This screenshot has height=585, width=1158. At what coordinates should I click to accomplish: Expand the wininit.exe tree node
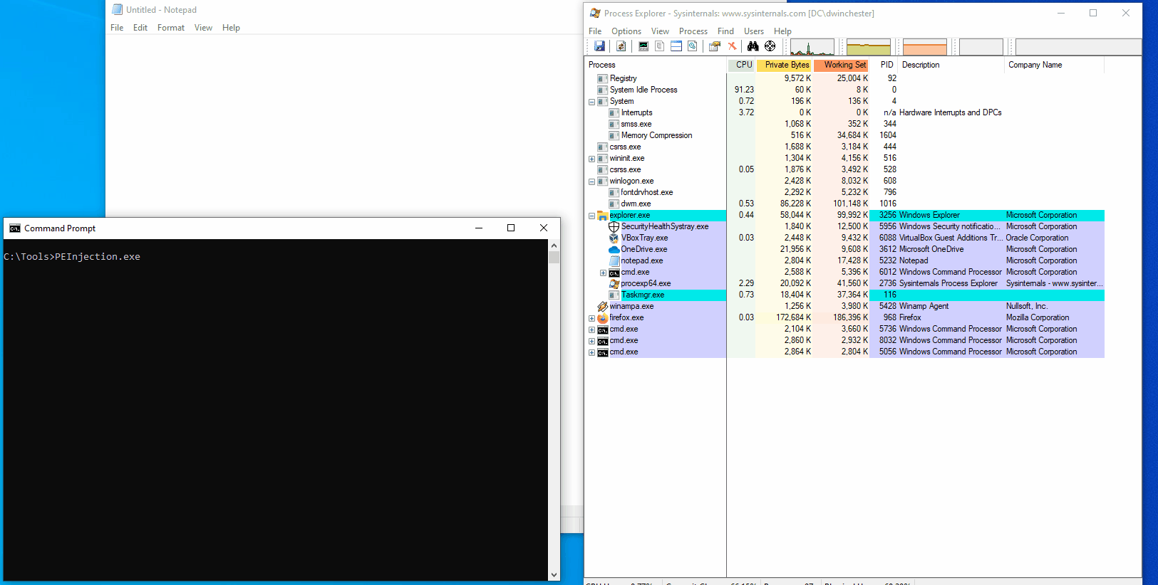point(591,159)
